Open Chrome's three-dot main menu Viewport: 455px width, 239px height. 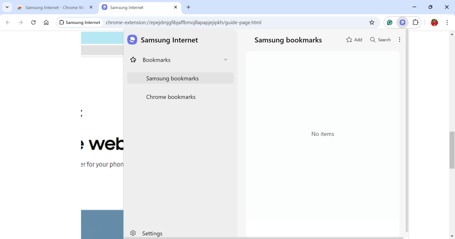(447, 23)
